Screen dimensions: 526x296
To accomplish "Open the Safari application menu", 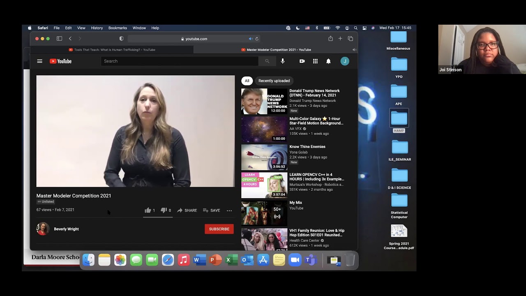I will (43, 28).
